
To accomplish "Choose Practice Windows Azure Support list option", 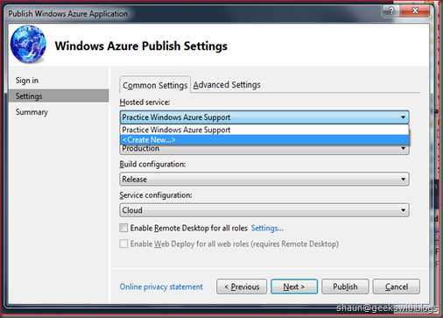I will [x=264, y=130].
